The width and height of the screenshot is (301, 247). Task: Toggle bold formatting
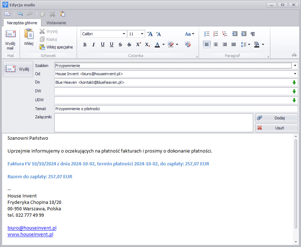[x=85, y=45]
